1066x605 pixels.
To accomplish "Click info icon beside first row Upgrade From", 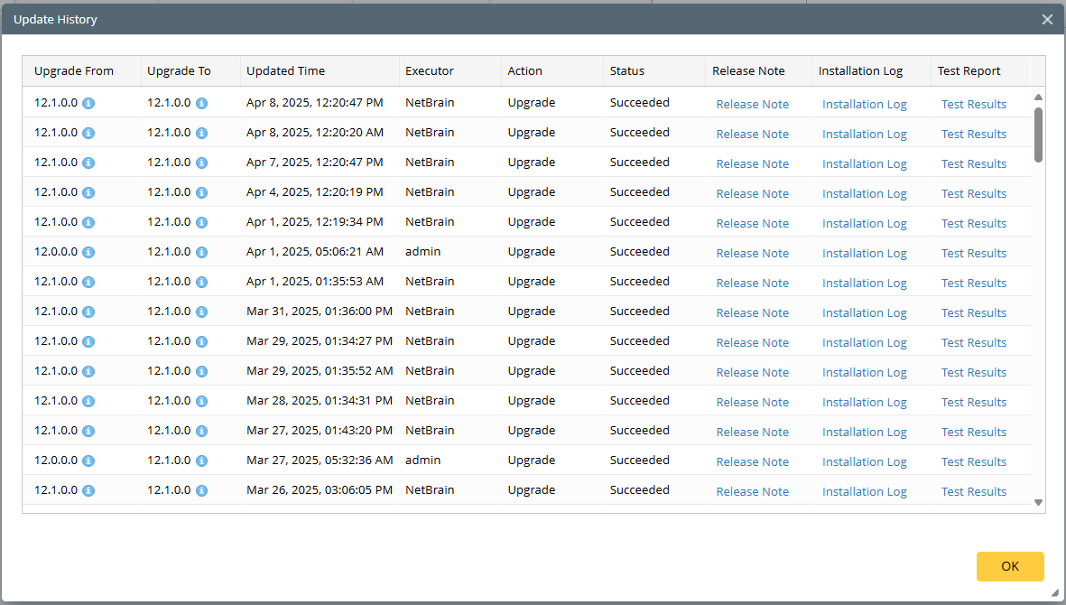I will tap(88, 103).
